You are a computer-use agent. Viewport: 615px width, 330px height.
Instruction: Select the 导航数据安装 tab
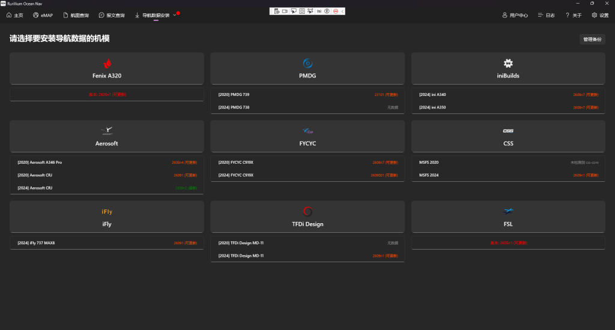click(x=152, y=15)
